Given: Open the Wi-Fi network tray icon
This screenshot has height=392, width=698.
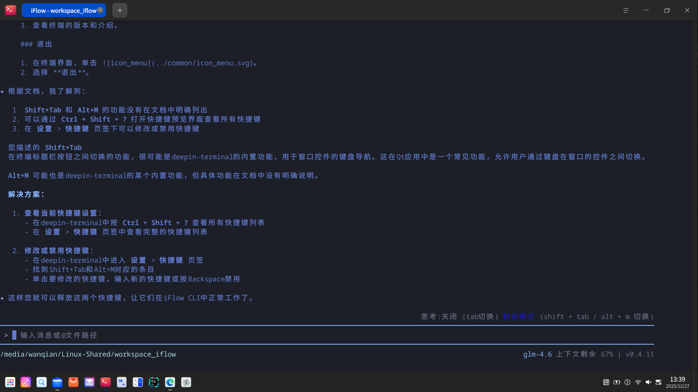Looking at the screenshot, I should (x=638, y=382).
